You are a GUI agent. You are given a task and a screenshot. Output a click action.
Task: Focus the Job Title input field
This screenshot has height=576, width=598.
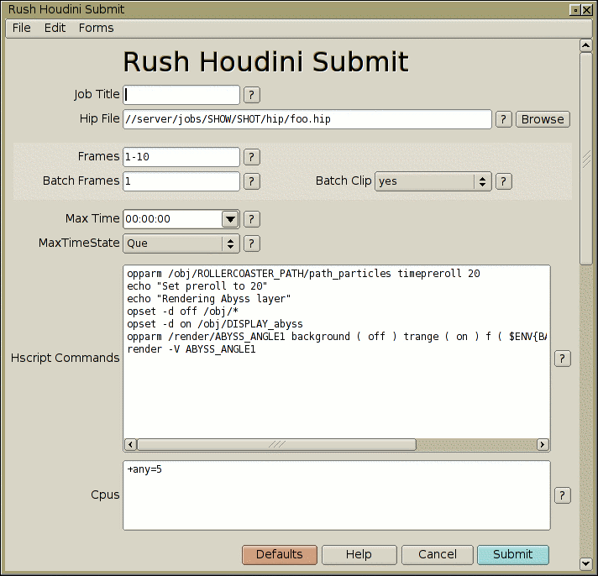[x=181, y=95]
